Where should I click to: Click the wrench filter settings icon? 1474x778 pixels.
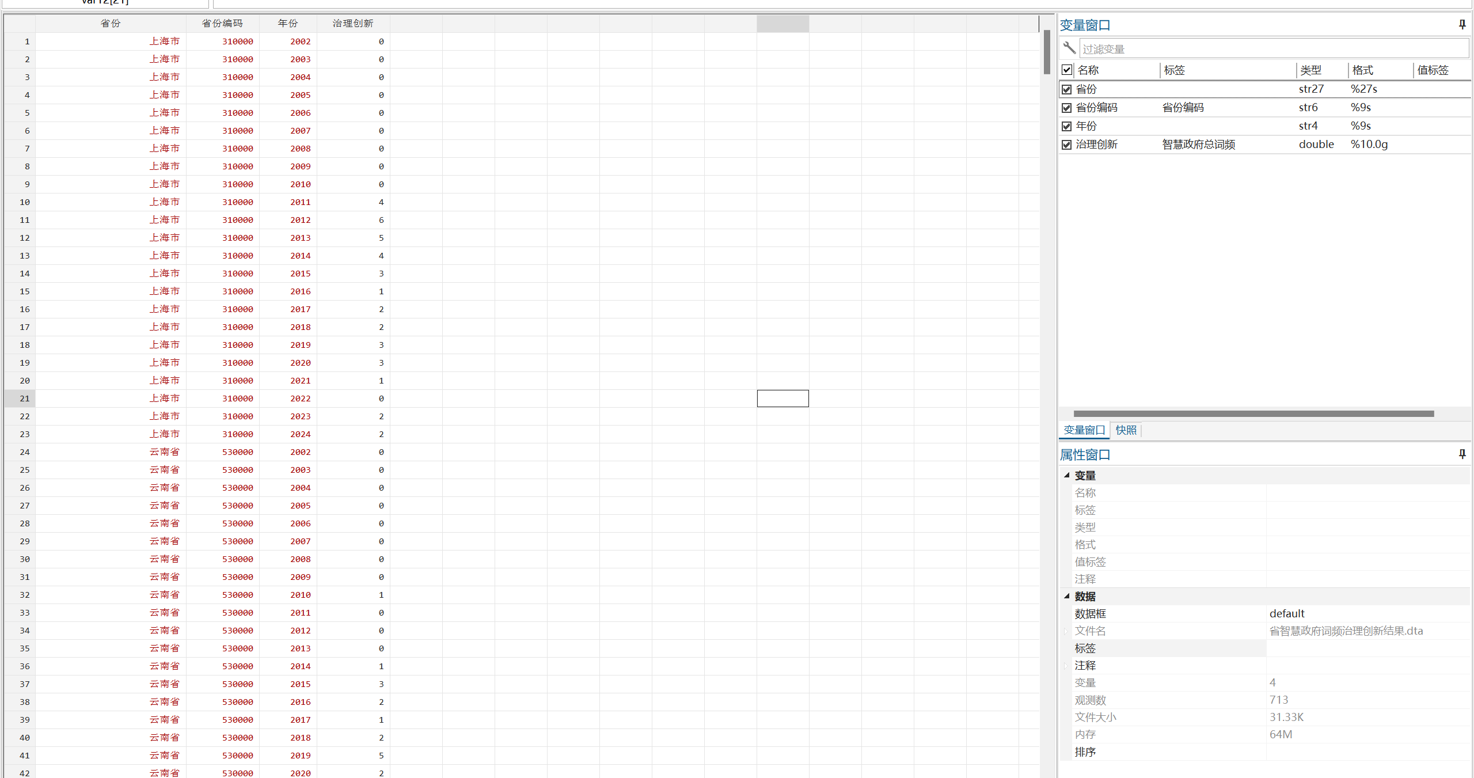point(1069,48)
